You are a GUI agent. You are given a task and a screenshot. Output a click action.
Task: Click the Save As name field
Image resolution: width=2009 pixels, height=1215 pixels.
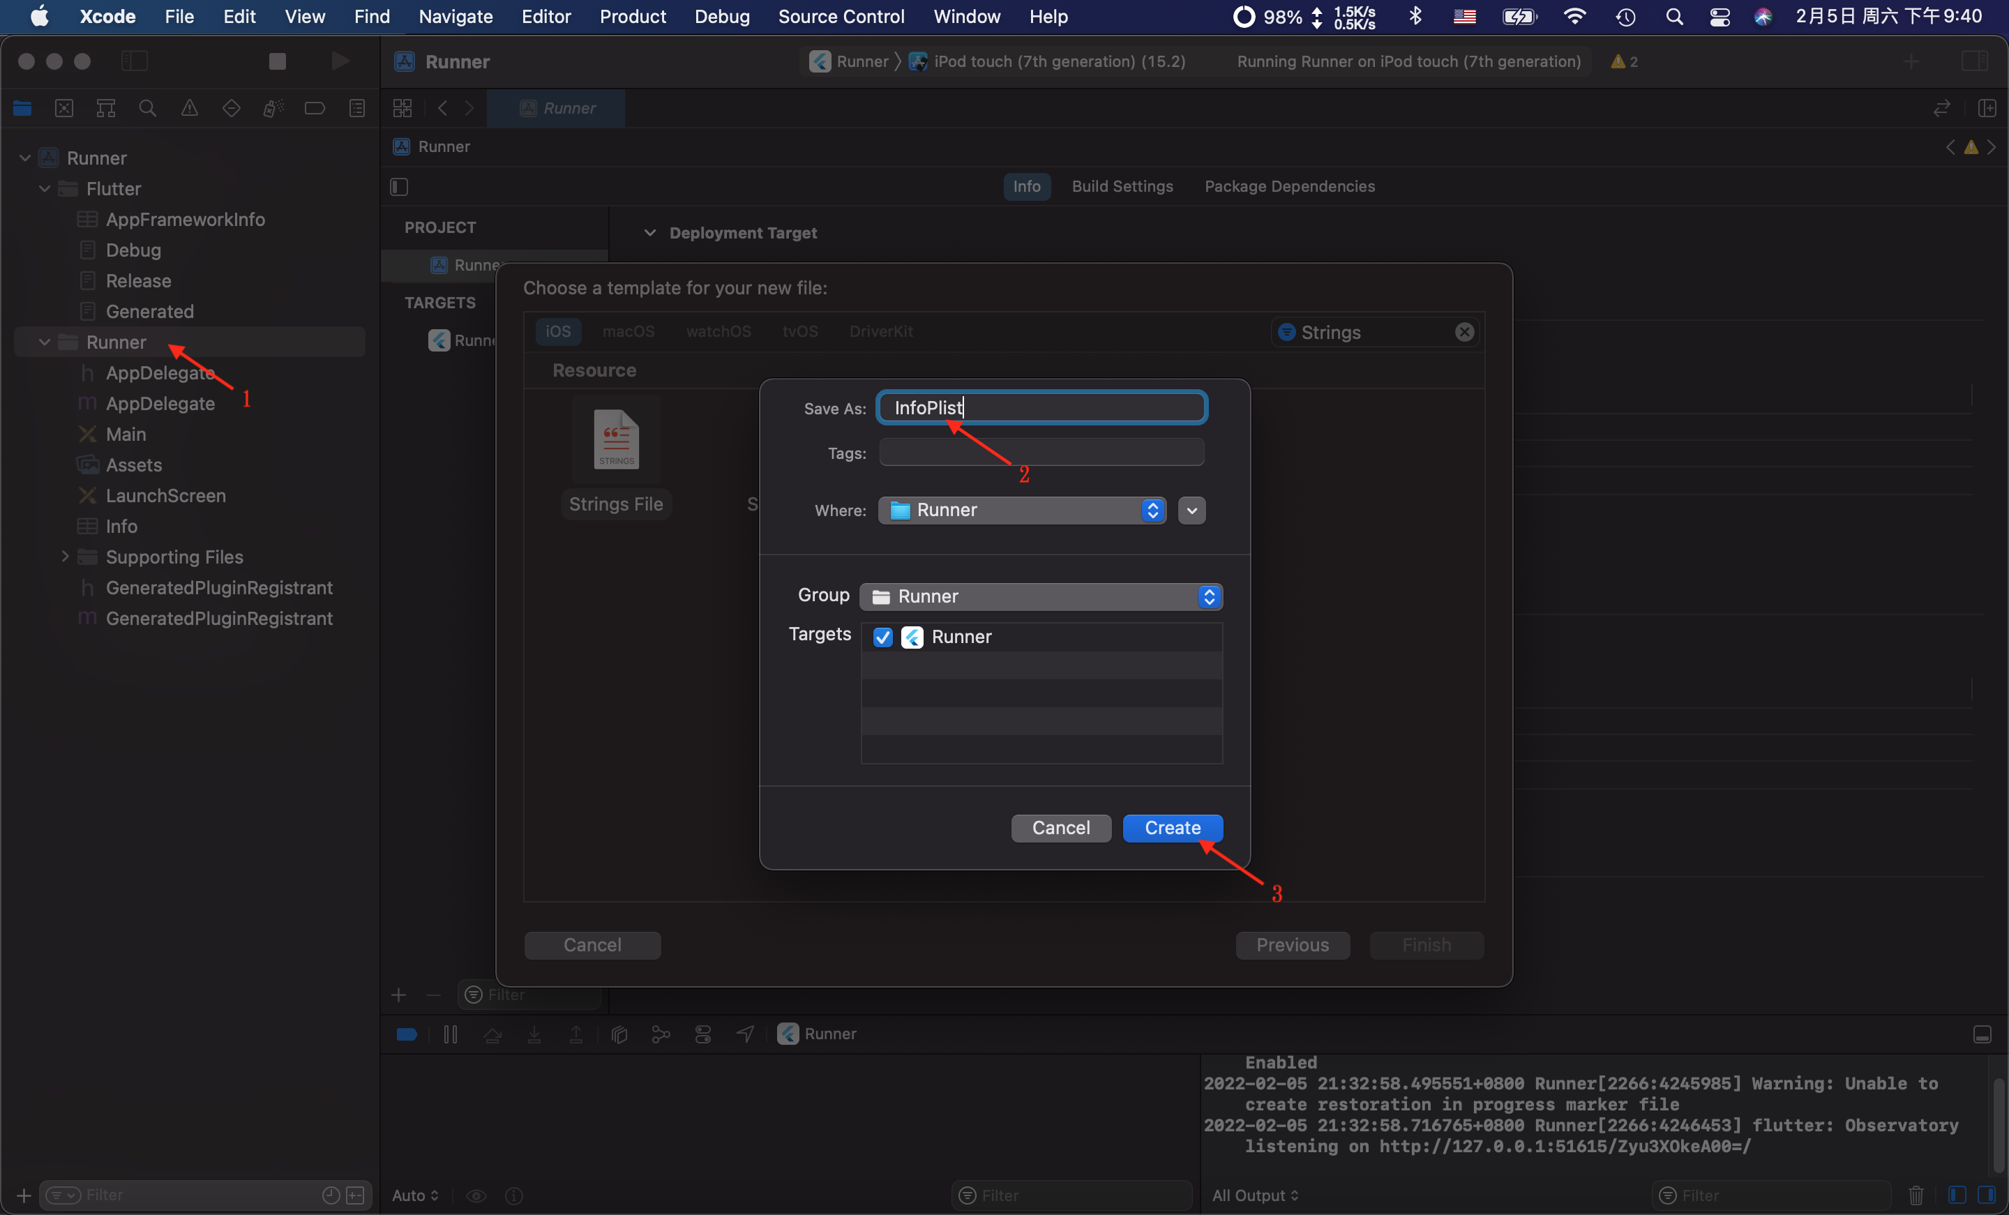point(1041,408)
